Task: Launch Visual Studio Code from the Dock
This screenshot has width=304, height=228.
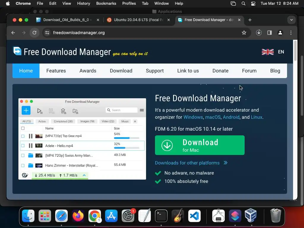Action: (194, 216)
